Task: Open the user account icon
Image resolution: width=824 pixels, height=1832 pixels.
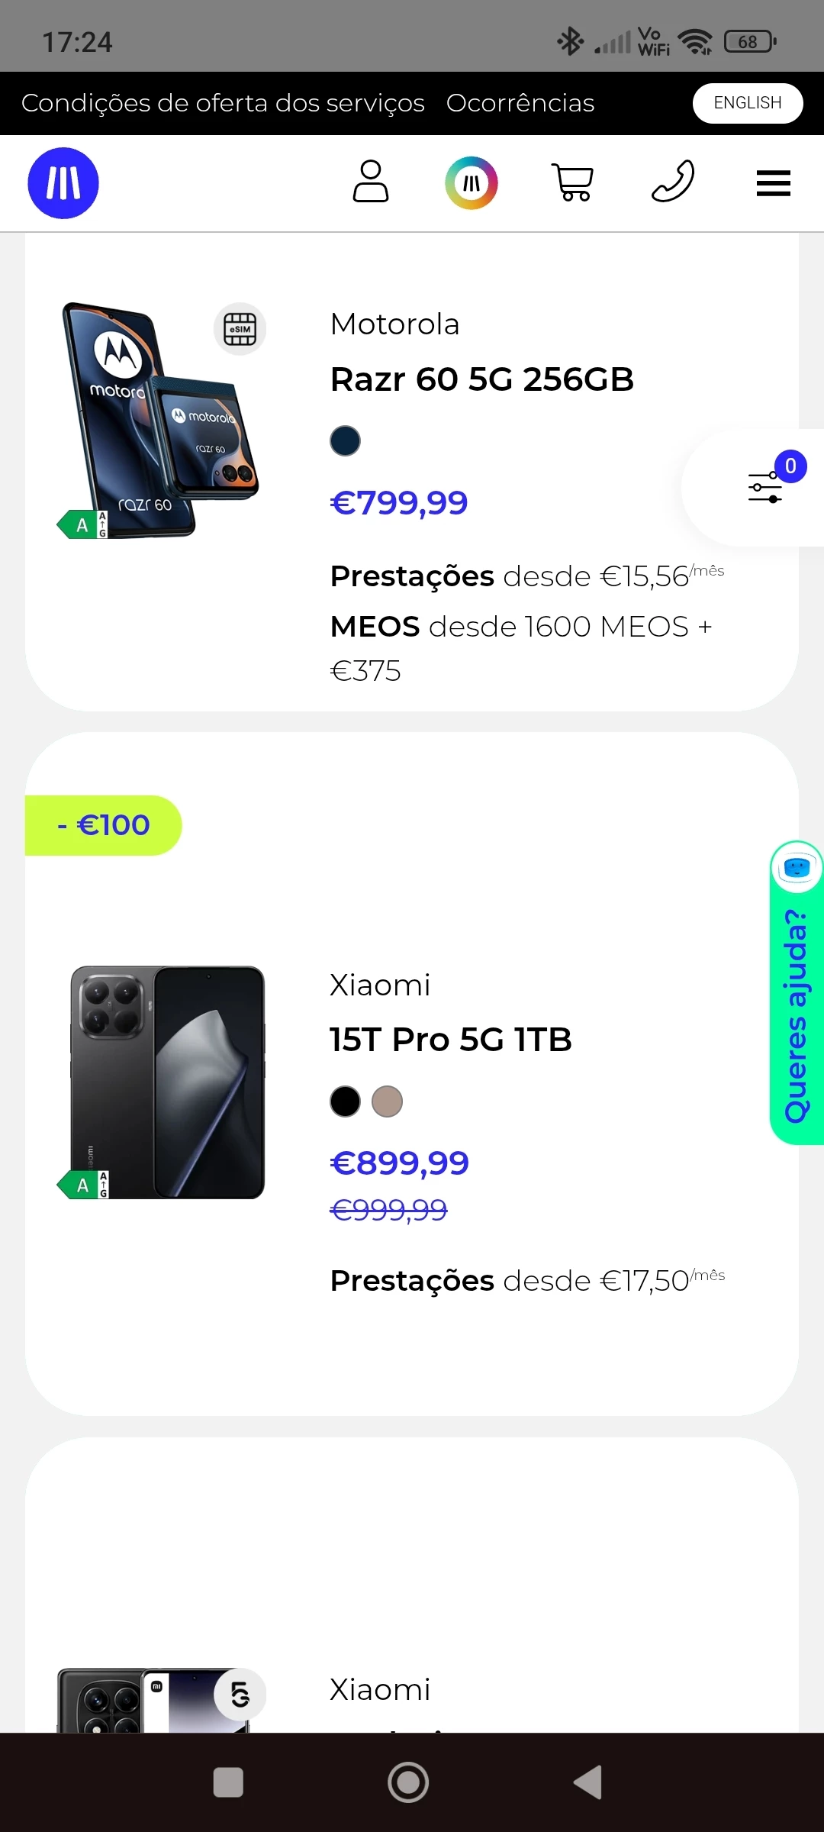Action: tap(371, 182)
